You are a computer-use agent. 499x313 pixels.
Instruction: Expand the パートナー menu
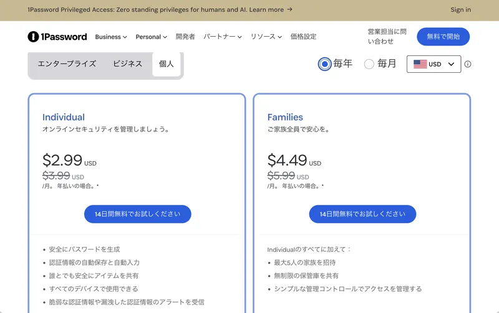pos(223,37)
